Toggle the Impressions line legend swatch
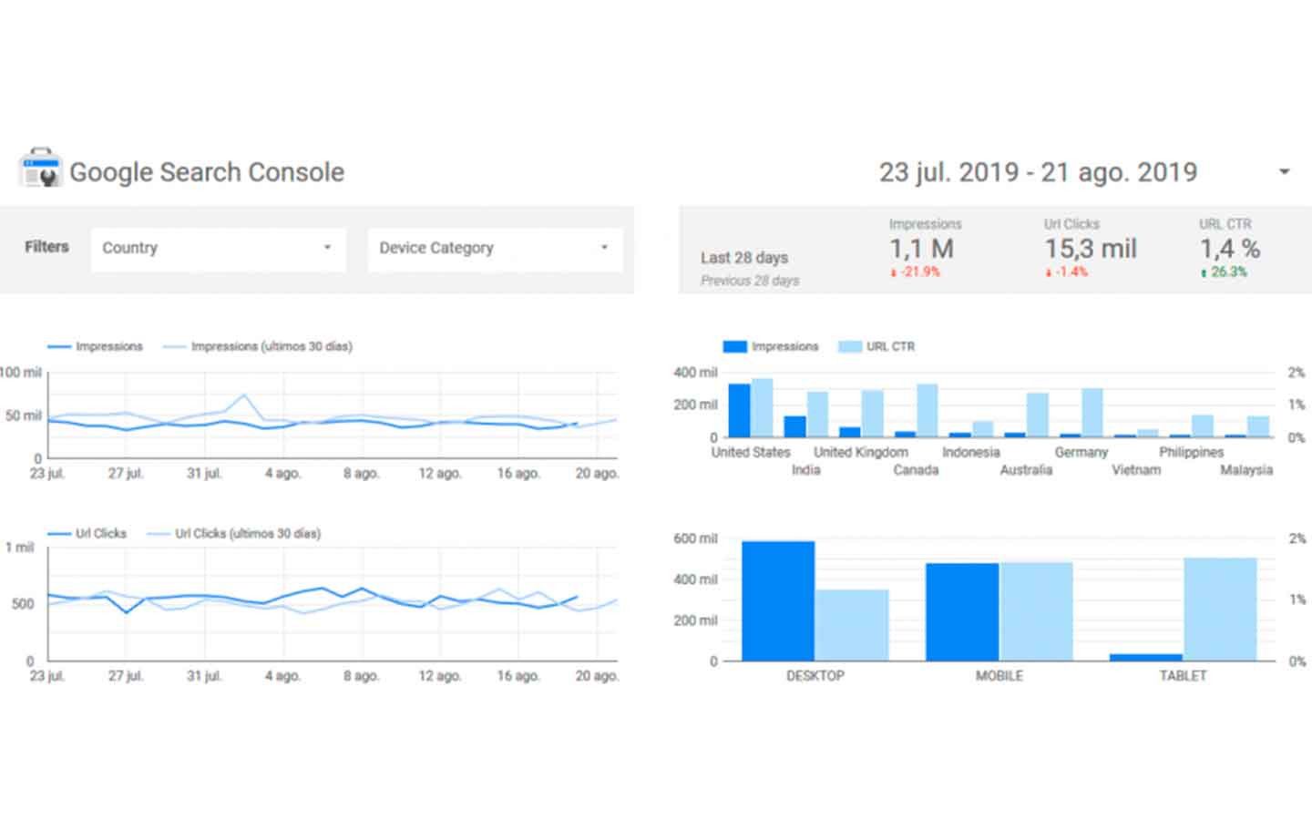 [x=59, y=347]
